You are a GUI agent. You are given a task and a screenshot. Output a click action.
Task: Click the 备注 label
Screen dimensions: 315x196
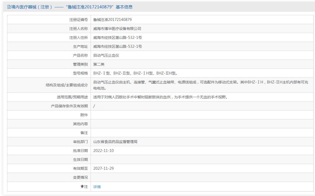point(84,133)
